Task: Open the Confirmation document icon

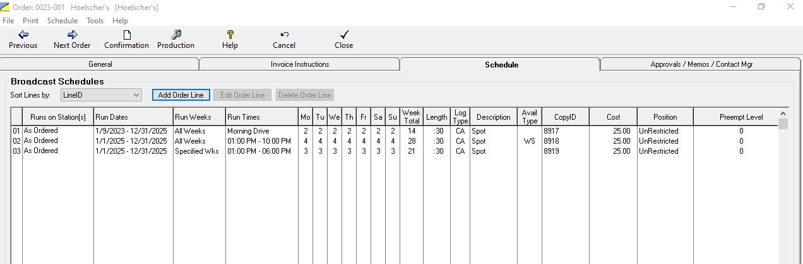Action: (x=126, y=35)
